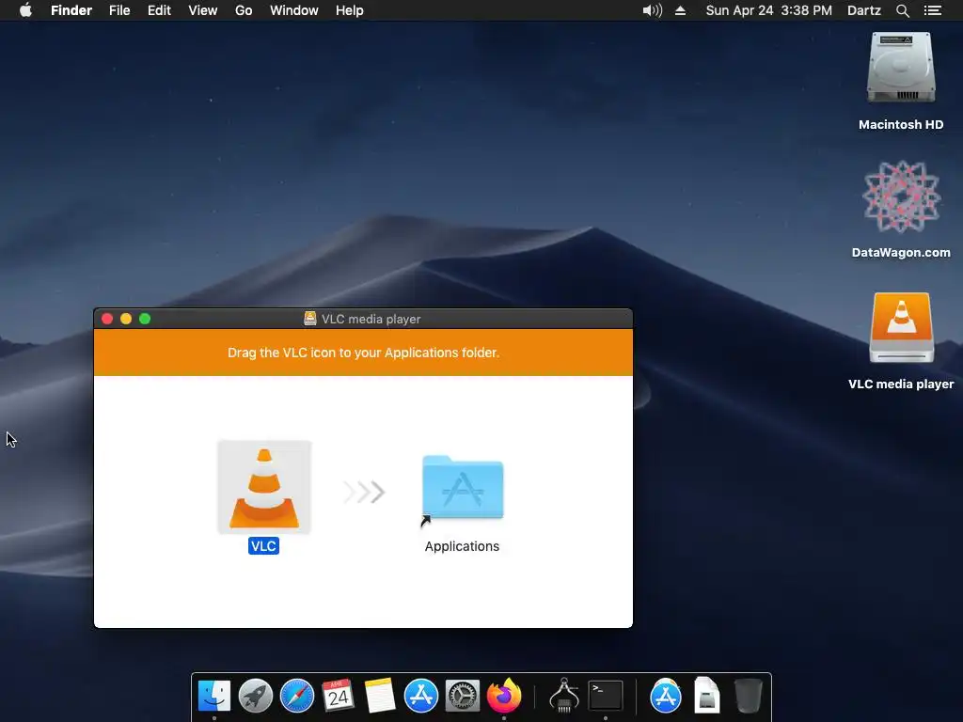This screenshot has height=722, width=963.
Task: Open the Edit menu
Action: pos(159,10)
